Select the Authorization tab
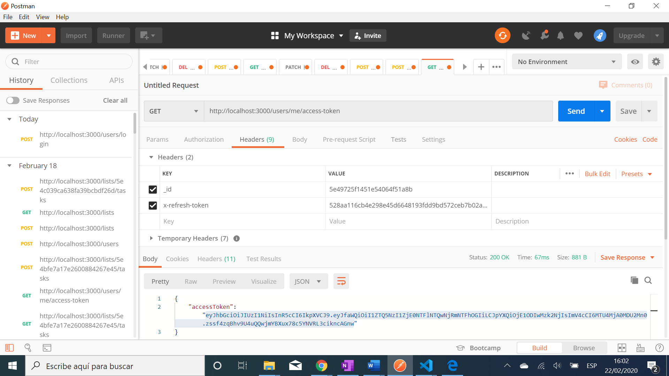The height and width of the screenshot is (376, 669). click(204, 139)
